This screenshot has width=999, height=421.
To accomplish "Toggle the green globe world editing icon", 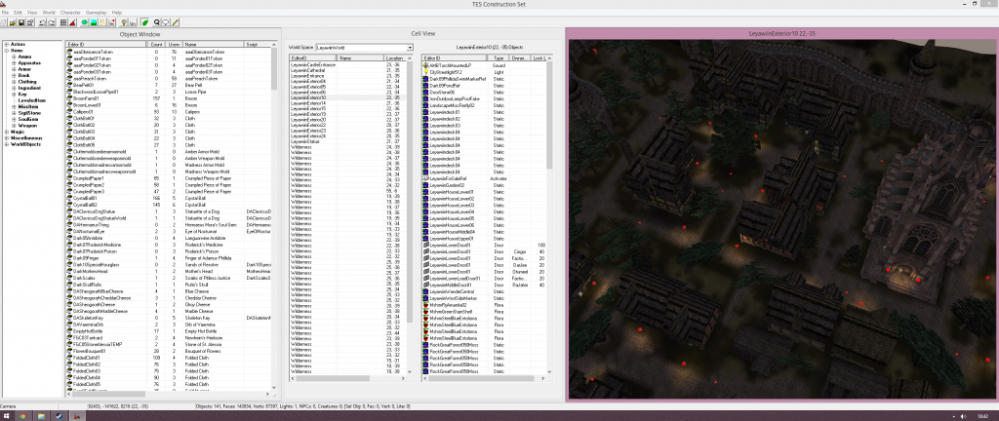I will pyautogui.click(x=84, y=22).
